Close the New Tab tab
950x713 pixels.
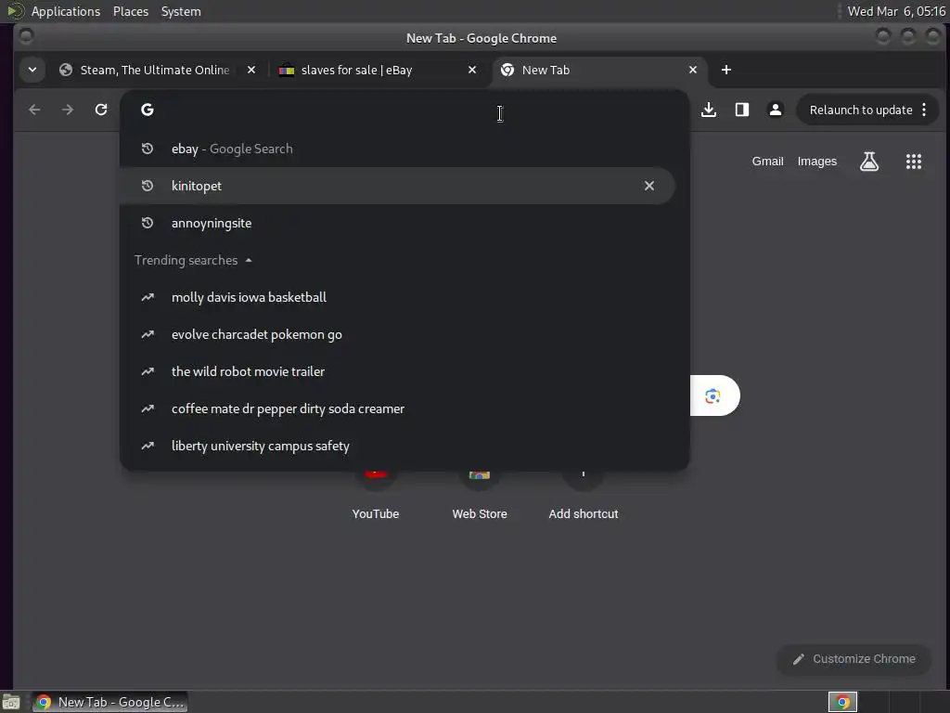692,70
